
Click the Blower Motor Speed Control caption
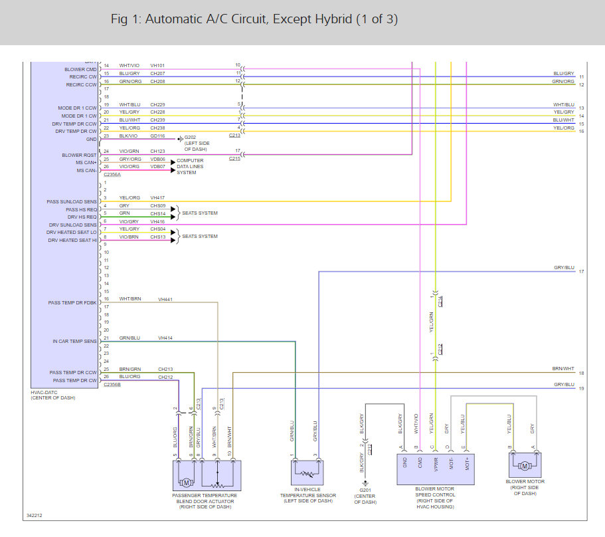tap(435, 498)
